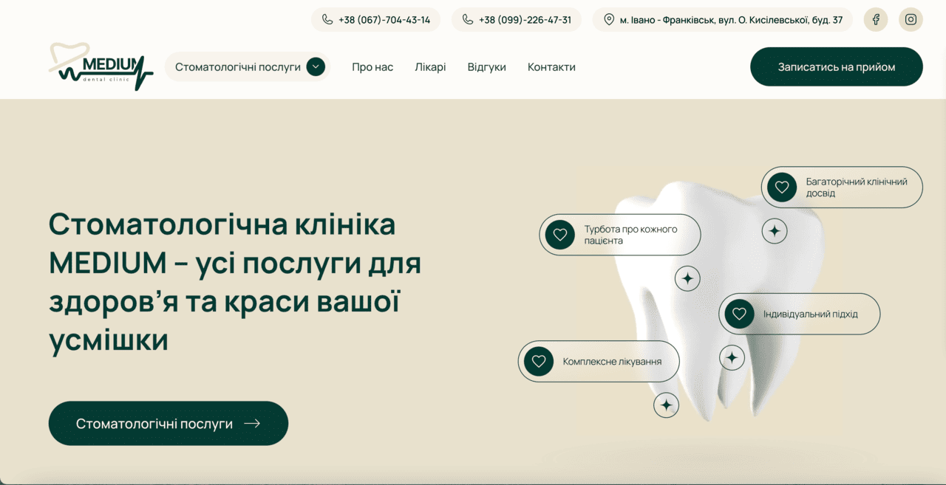This screenshot has width=946, height=485.
Task: Expand the Стоматологічні послуги chevron dropdown
Action: click(316, 66)
